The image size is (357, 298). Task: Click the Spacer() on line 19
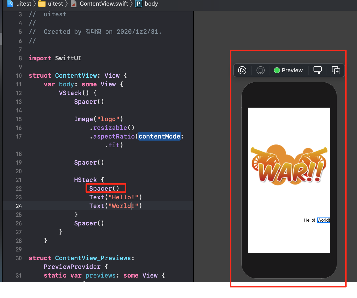click(89, 163)
